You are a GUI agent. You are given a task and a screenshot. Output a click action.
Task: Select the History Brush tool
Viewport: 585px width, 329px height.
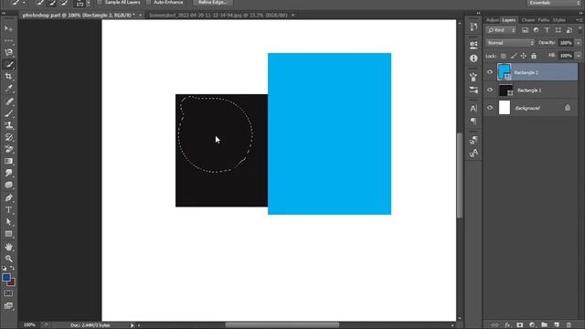8,137
